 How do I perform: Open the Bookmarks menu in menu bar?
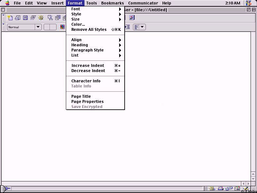coord(112,3)
